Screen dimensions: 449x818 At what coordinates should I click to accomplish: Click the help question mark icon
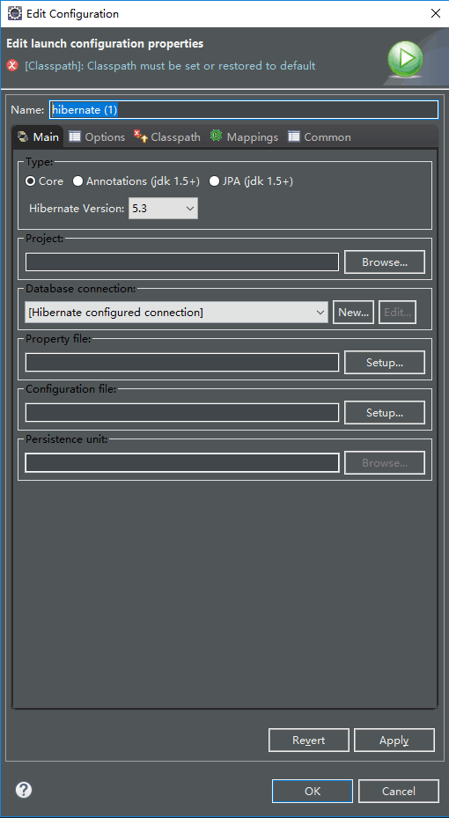tap(24, 789)
